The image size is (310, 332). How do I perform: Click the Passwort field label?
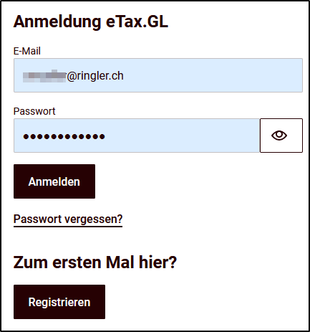[34, 111]
